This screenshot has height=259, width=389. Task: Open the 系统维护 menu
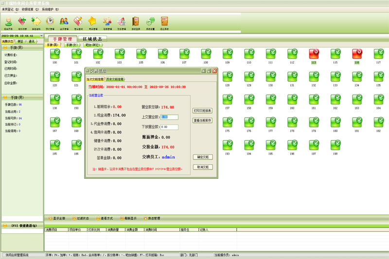click(50, 9)
